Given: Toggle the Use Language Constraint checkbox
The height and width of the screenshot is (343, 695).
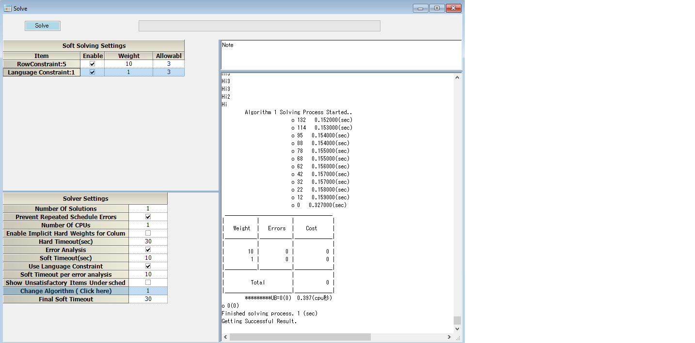Looking at the screenshot, I should pos(148,267).
